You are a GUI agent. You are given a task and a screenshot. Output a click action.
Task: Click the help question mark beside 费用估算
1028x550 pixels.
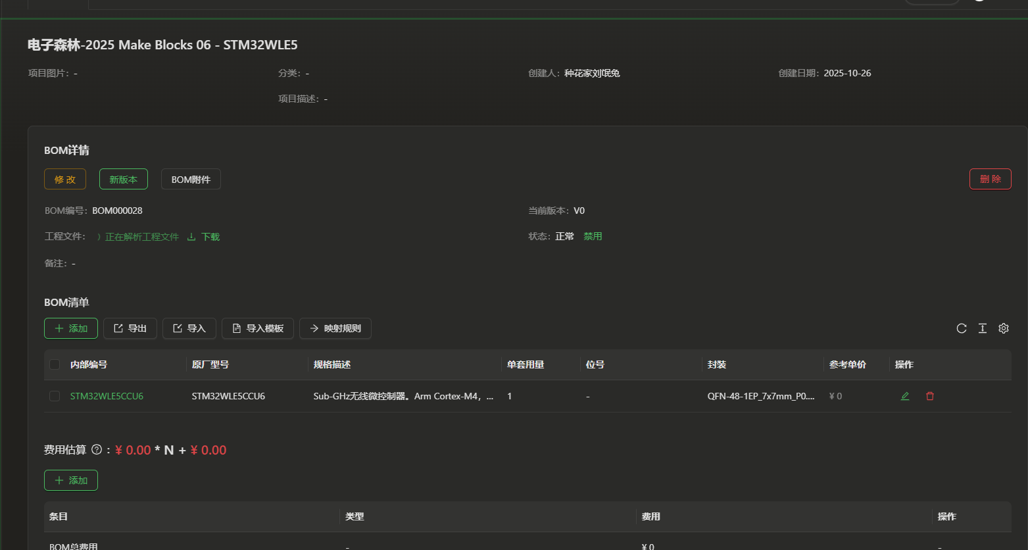click(x=97, y=450)
